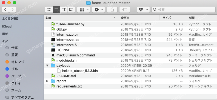Click 2020年4月5日 20:39 date of payloads

click(136, 66)
